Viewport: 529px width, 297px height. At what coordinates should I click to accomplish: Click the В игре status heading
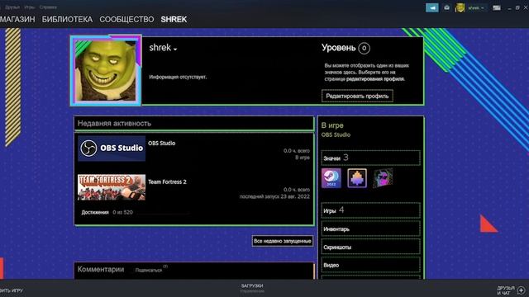pos(332,125)
